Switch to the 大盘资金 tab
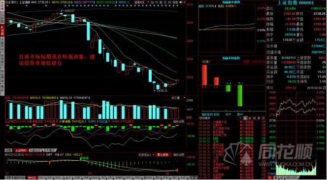Image resolution: width=327 pixels, height=180 pixels. point(35,150)
